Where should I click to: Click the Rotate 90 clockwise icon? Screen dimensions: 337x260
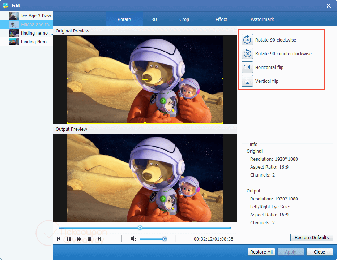tap(247, 40)
